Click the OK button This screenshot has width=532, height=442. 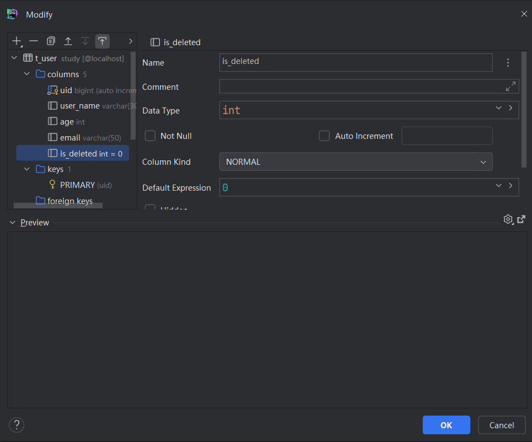click(x=446, y=425)
